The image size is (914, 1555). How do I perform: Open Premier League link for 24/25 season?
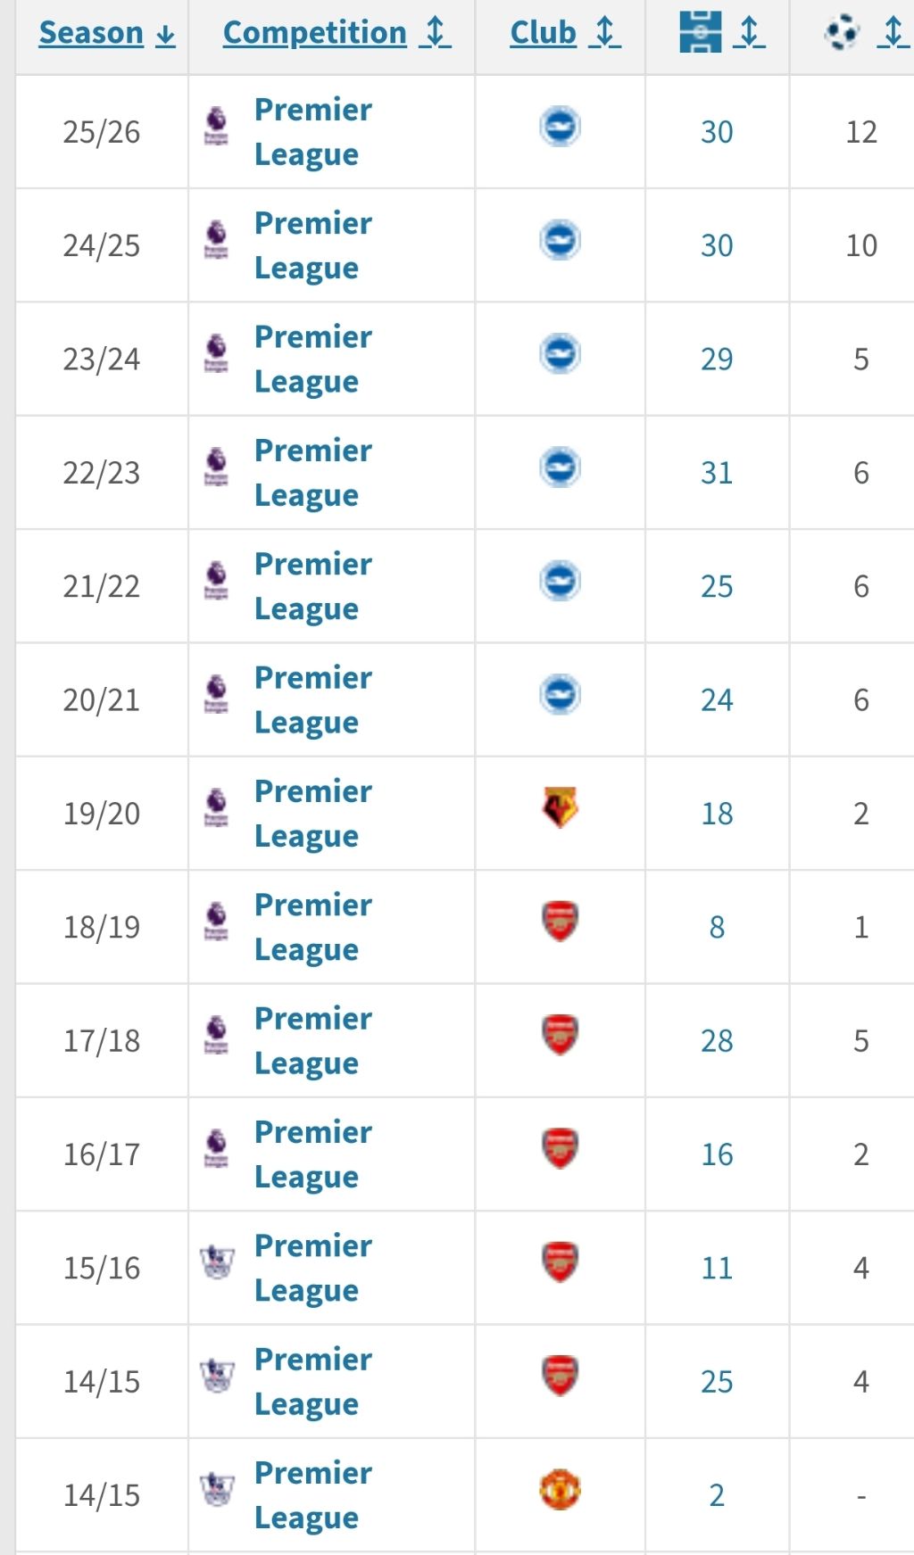point(312,245)
